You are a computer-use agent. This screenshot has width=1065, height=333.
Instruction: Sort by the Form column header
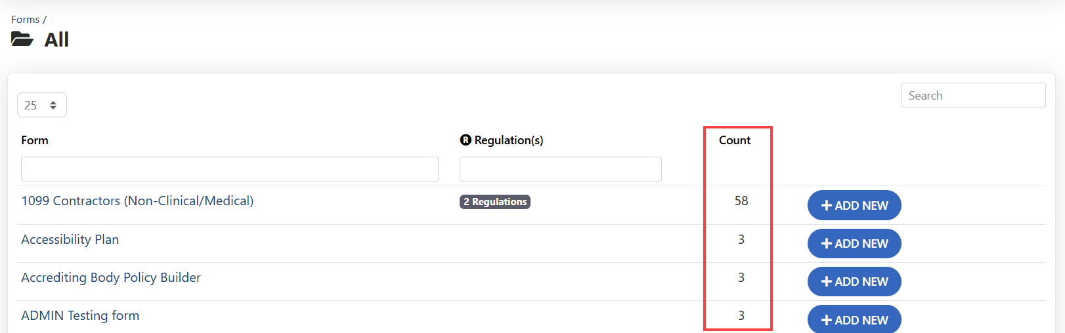pos(35,140)
